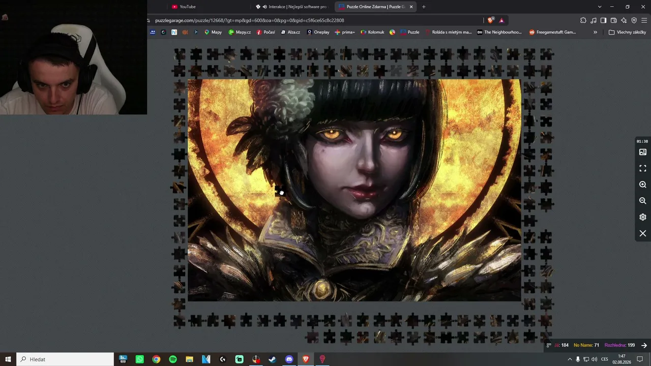
Task: Open the volume tray icon
Action: (594, 359)
